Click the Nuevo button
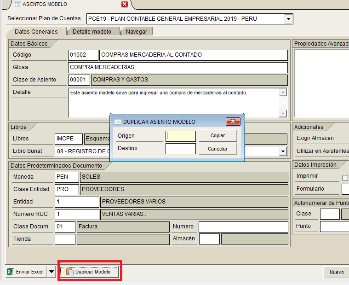The height and width of the screenshot is (285, 349). [337, 272]
